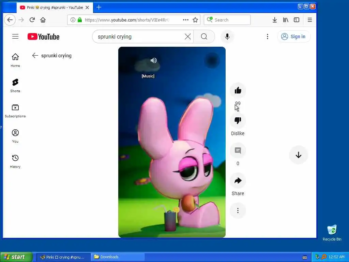Click the Firefox Search box
This screenshot has height=262, width=349.
coord(227,20)
